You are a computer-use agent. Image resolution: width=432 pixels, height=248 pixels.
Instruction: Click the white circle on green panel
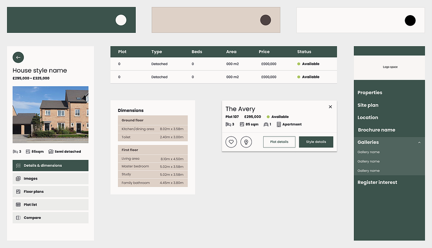coord(121,20)
